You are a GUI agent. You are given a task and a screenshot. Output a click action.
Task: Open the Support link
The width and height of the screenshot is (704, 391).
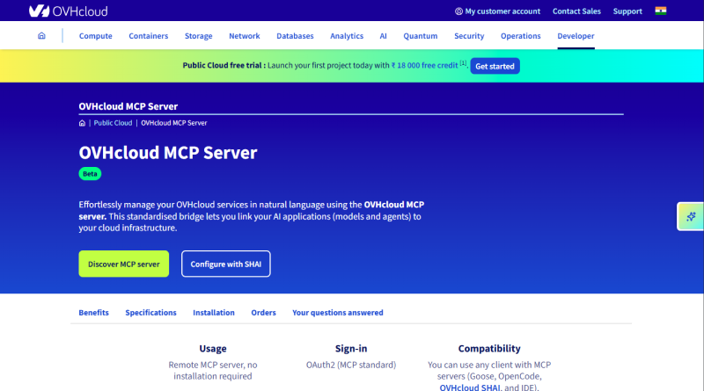click(627, 11)
